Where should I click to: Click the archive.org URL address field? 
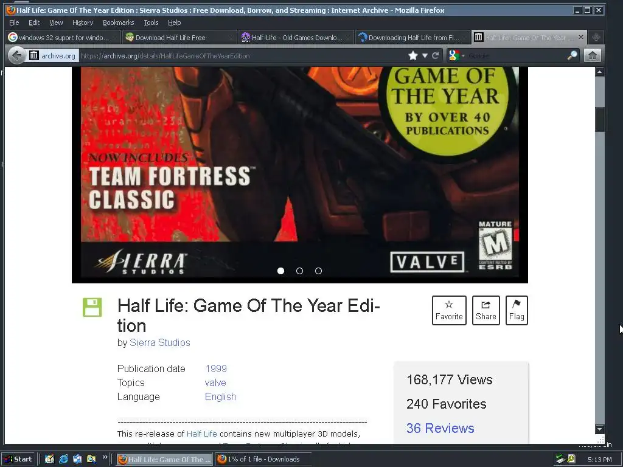click(242, 55)
